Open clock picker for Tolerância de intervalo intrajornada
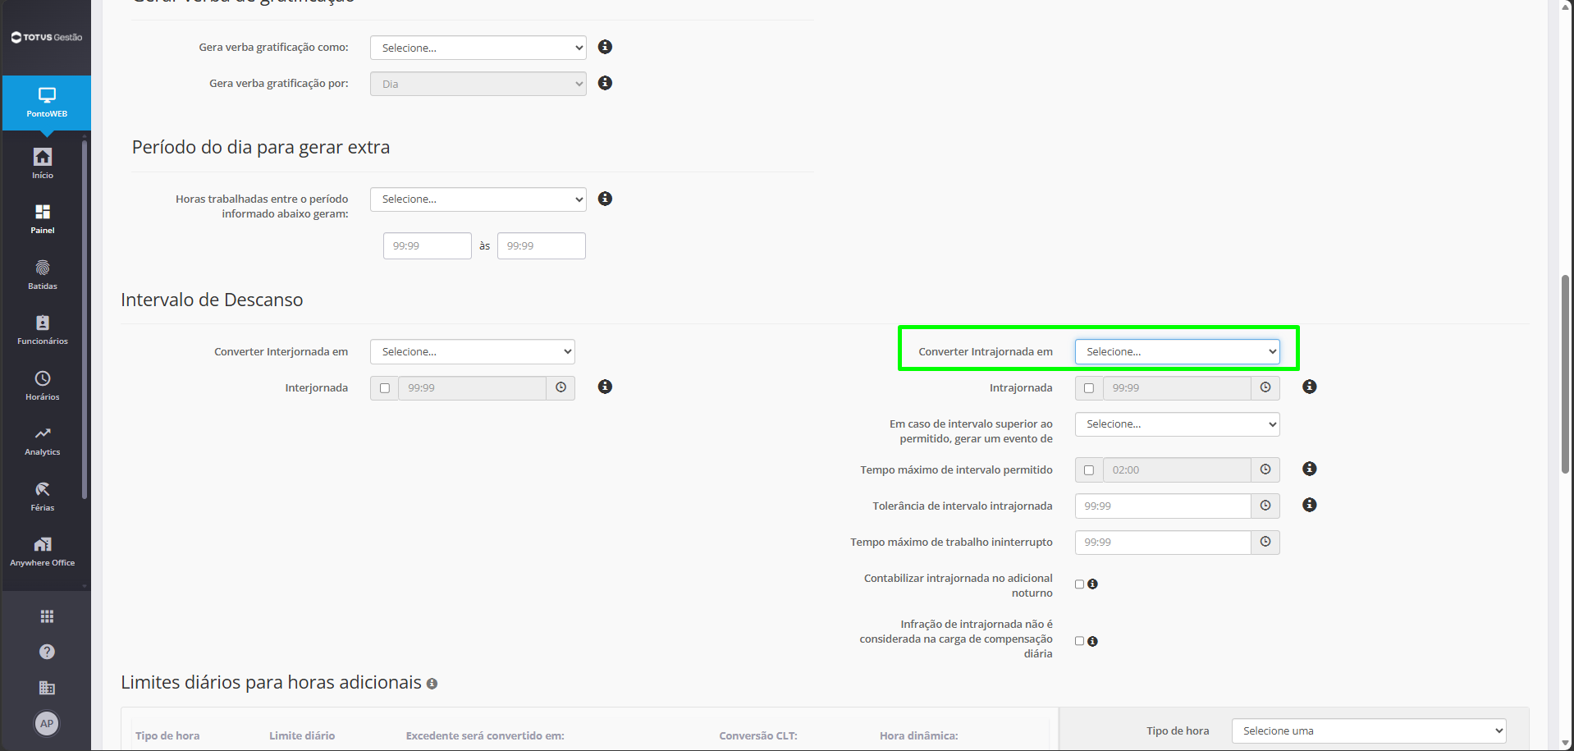 tap(1265, 506)
